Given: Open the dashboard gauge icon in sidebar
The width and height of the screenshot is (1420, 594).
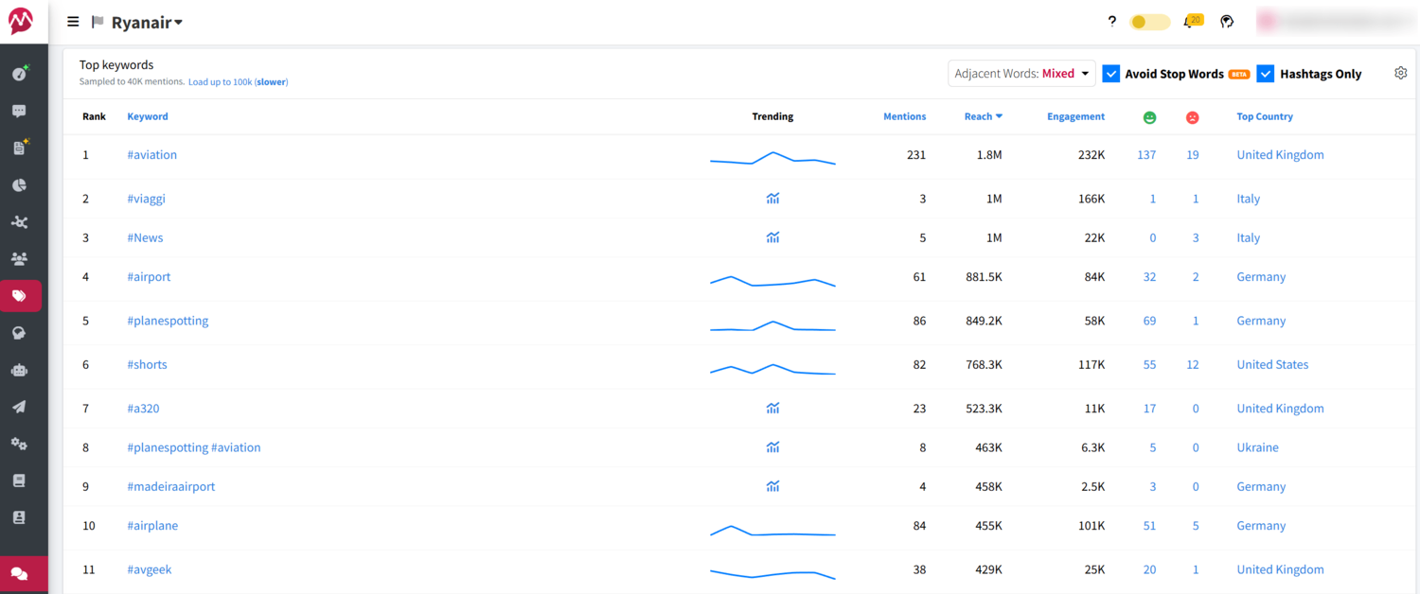Looking at the screenshot, I should click(19, 74).
